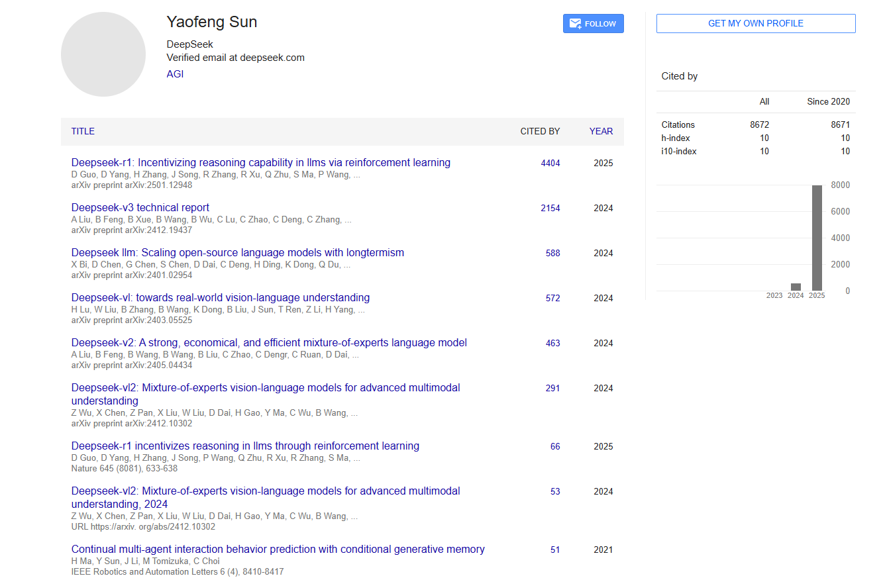Open the Continual multi-agent interaction behavior paper
Screen dimensions: 885x578
(x=278, y=549)
